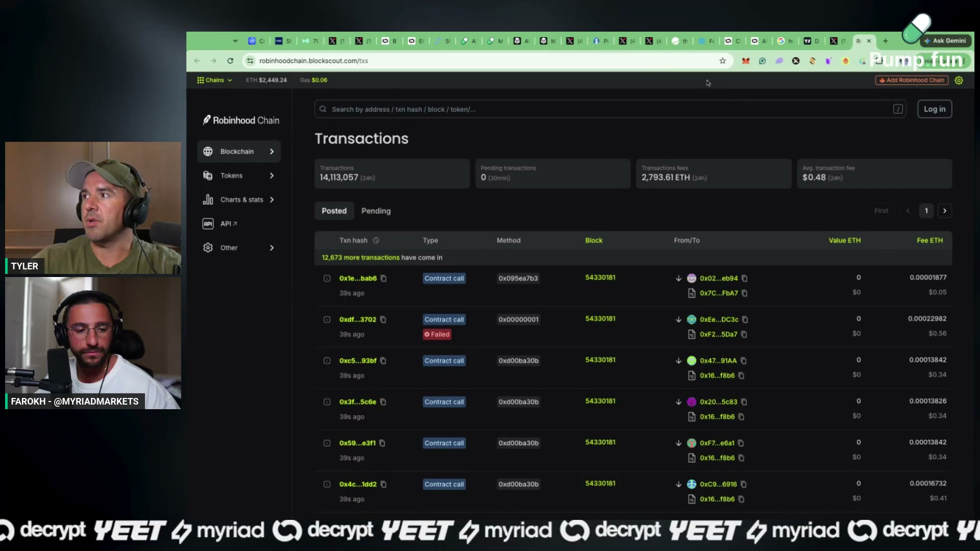Expand the Blockchain sidebar menu
980x551 pixels.
point(239,152)
